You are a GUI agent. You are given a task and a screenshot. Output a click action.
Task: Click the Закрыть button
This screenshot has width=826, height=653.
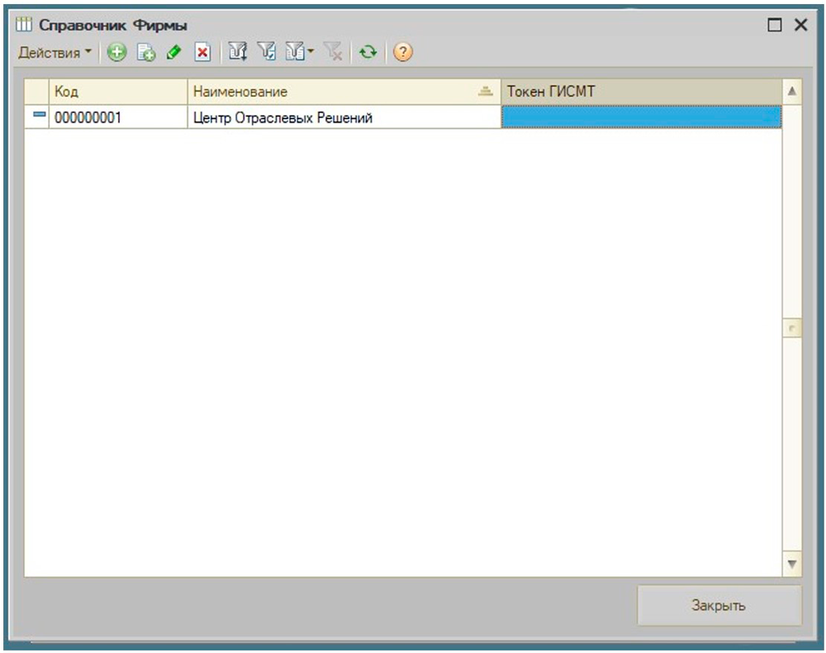[x=718, y=606]
